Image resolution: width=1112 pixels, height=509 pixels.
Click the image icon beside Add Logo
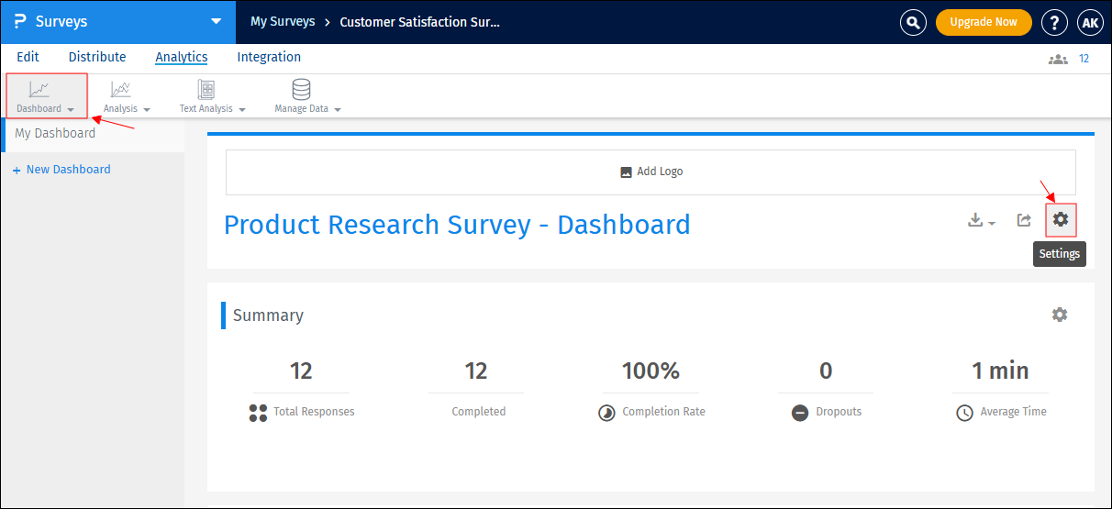627,172
